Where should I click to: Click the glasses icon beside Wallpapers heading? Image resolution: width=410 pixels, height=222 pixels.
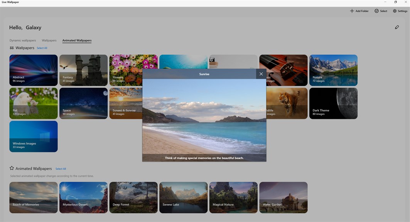tap(12, 48)
